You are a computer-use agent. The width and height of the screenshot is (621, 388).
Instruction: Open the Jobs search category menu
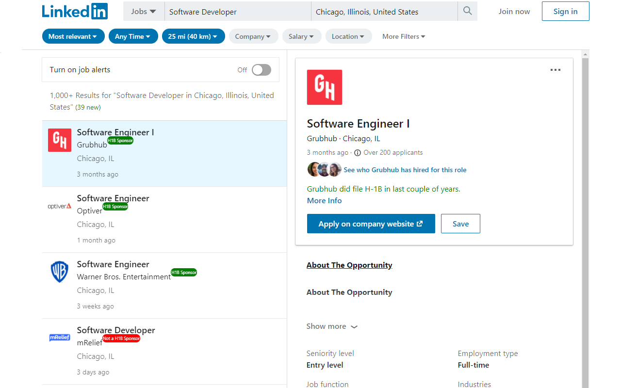tap(144, 11)
